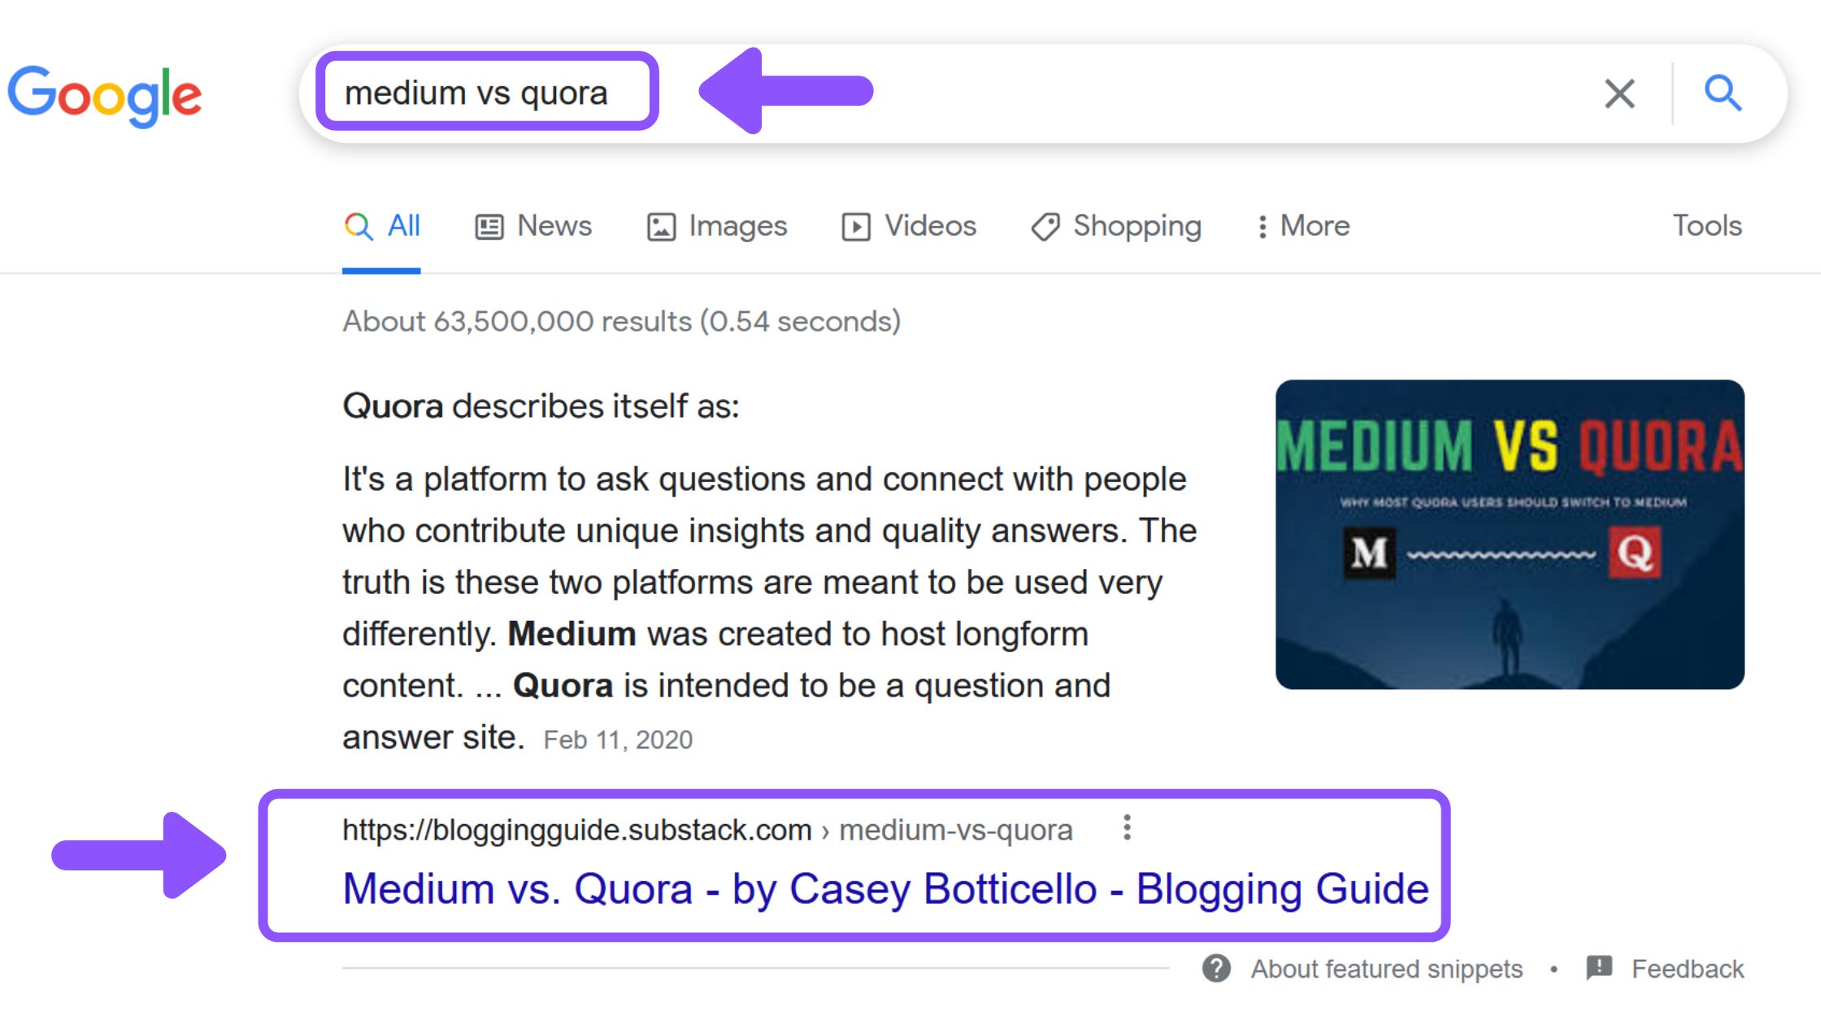1821x1024 pixels.
Task: Click the Videos tab icon
Action: tap(854, 226)
